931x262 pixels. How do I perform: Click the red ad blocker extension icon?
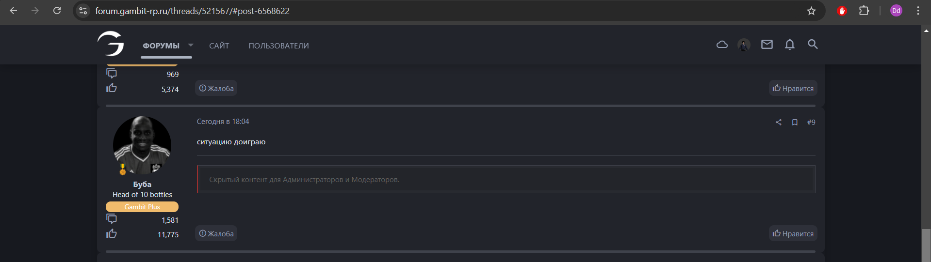(842, 11)
